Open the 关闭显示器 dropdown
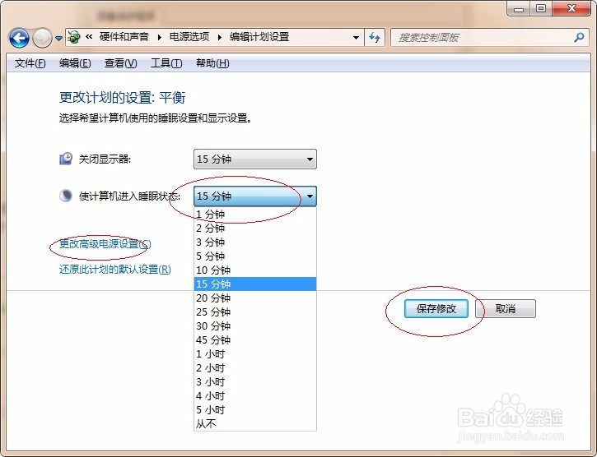This screenshot has width=597, height=457. click(x=255, y=159)
